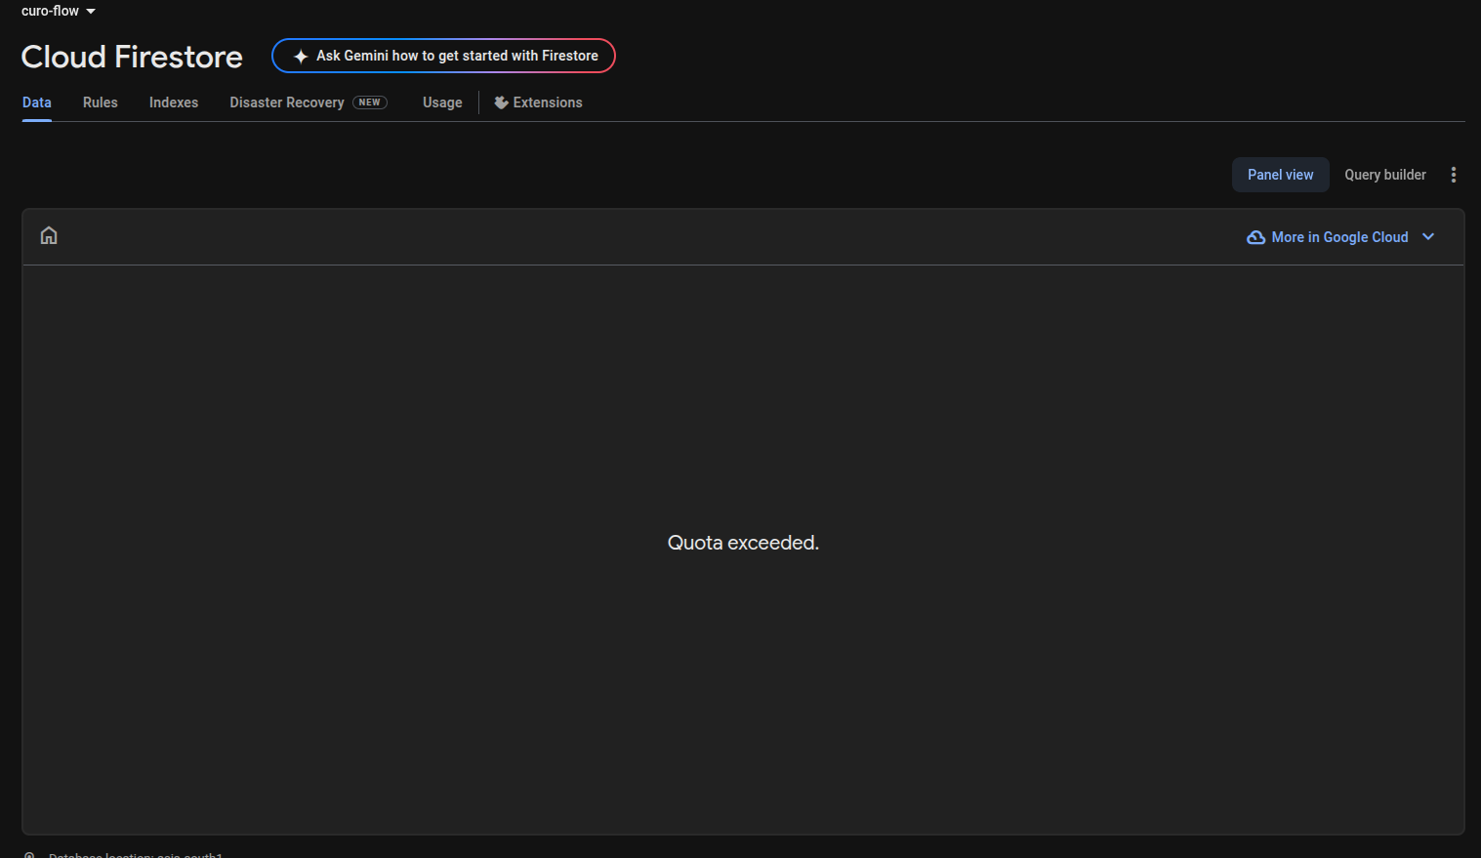Open the Rules tab

click(101, 102)
